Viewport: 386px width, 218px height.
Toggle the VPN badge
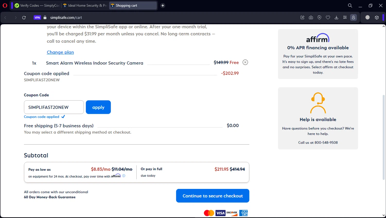(x=37, y=18)
